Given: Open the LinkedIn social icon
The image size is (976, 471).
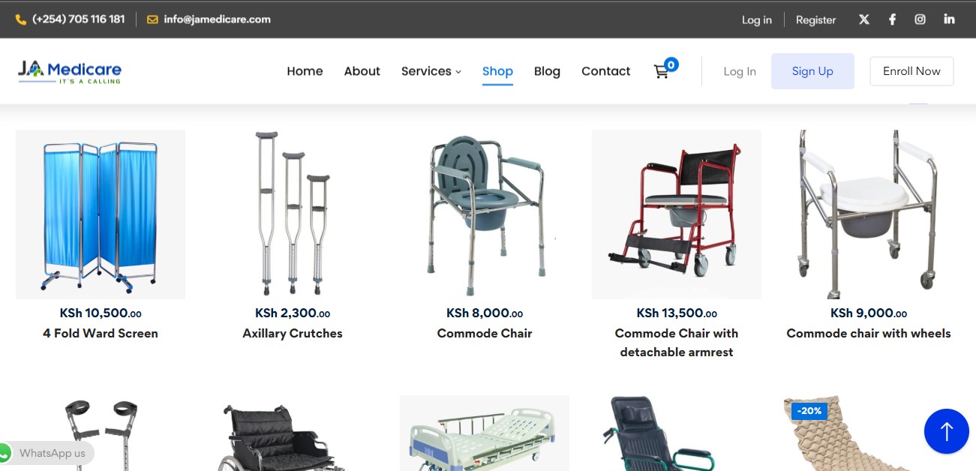Looking at the screenshot, I should coord(950,19).
